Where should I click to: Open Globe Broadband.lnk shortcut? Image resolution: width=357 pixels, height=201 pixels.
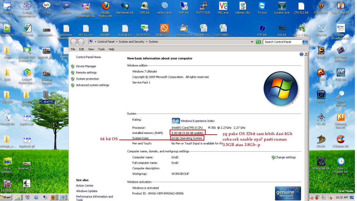[341, 32]
